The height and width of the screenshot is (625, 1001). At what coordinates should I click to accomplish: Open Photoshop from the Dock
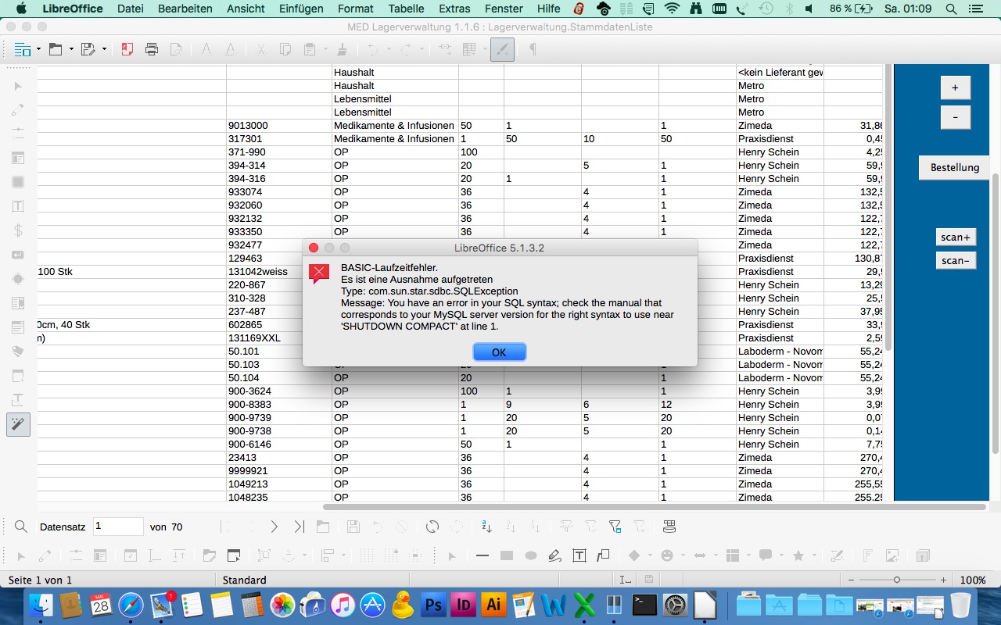(432, 605)
